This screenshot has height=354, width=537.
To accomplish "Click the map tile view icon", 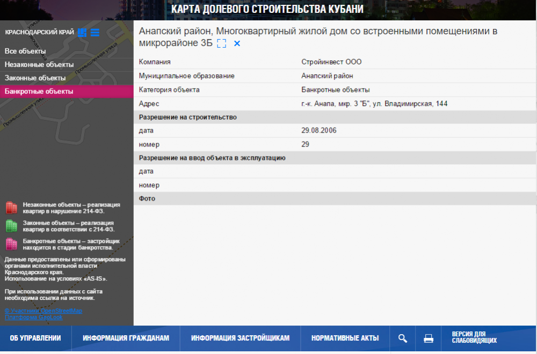I will click(x=82, y=33).
